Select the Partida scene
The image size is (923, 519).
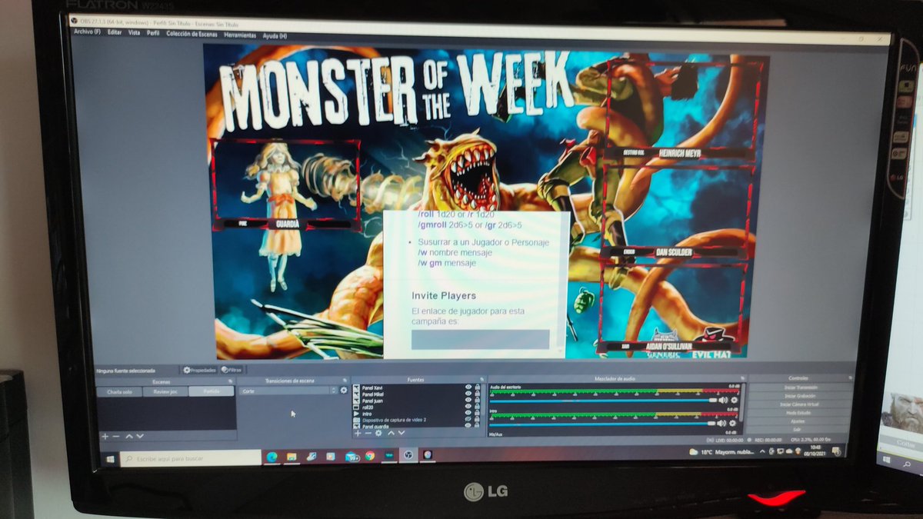[x=211, y=391]
